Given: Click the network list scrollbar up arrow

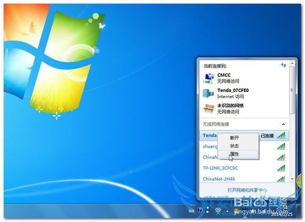Looking at the screenshot, I should (292, 63).
